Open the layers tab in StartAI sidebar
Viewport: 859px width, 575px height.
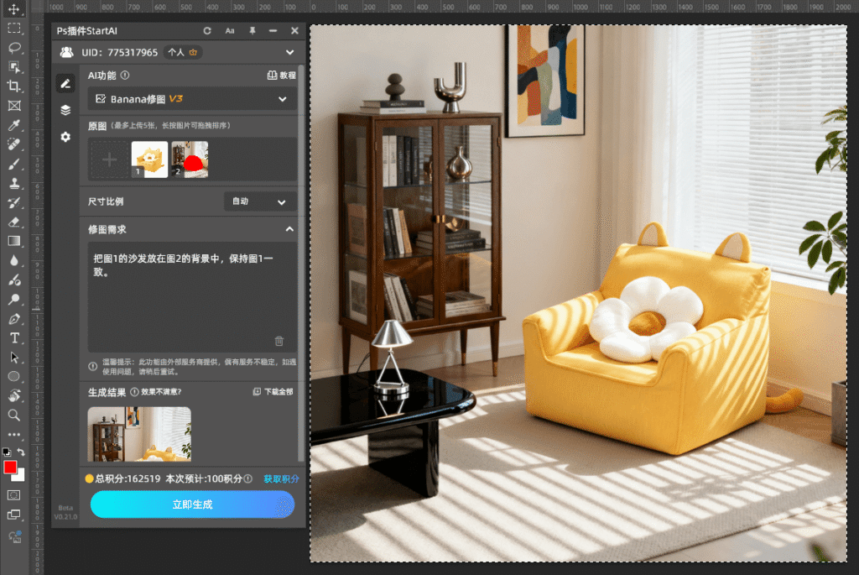pyautogui.click(x=65, y=110)
